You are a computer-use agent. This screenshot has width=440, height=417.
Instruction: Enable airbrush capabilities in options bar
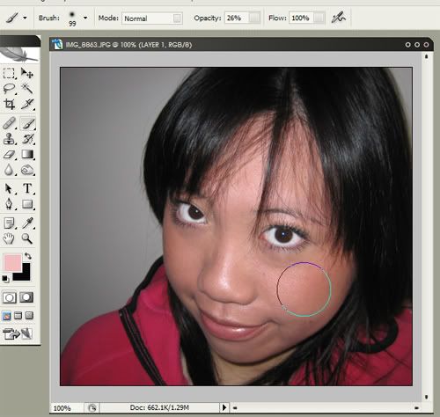pyautogui.click(x=339, y=18)
